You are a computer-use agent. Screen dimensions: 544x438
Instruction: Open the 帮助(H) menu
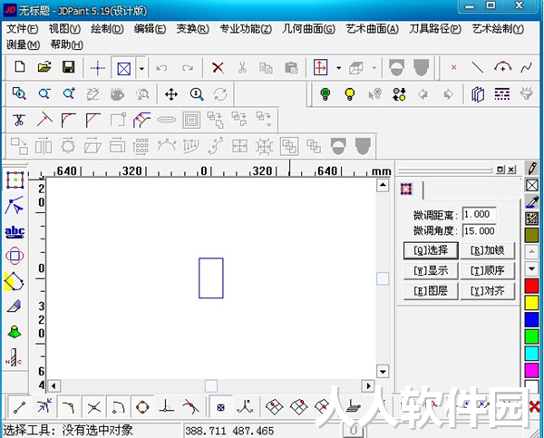[x=66, y=44]
